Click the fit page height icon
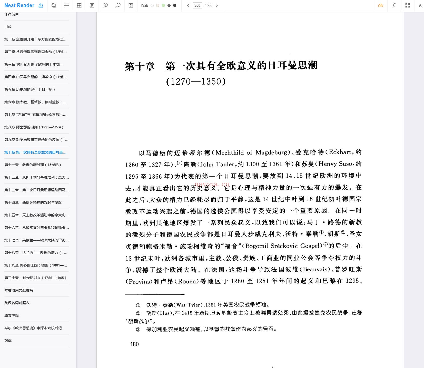The width and height of the screenshot is (424, 368). coord(131,5)
